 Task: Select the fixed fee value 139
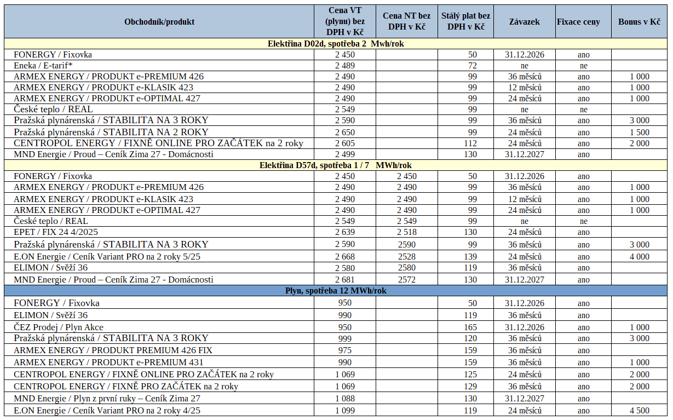pyautogui.click(x=470, y=256)
